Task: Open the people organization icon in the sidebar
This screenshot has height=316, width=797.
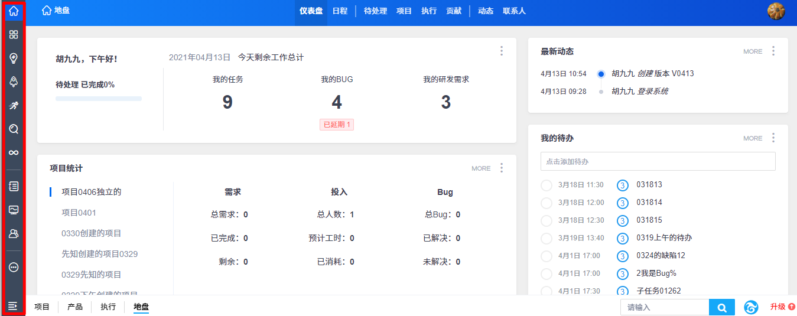Action: point(14,233)
